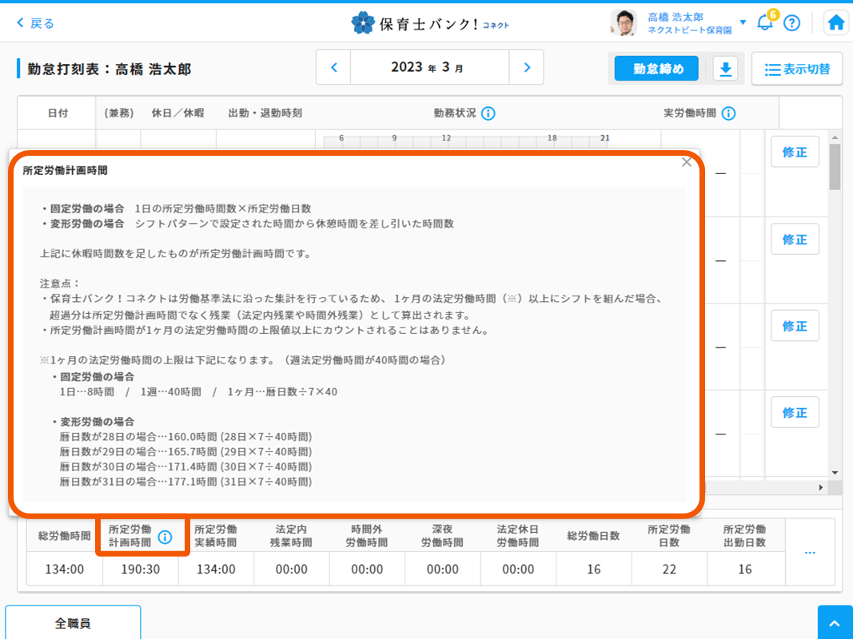Expand the user account dropdown arrow
Image resolution: width=853 pixels, height=639 pixels.
tap(743, 22)
